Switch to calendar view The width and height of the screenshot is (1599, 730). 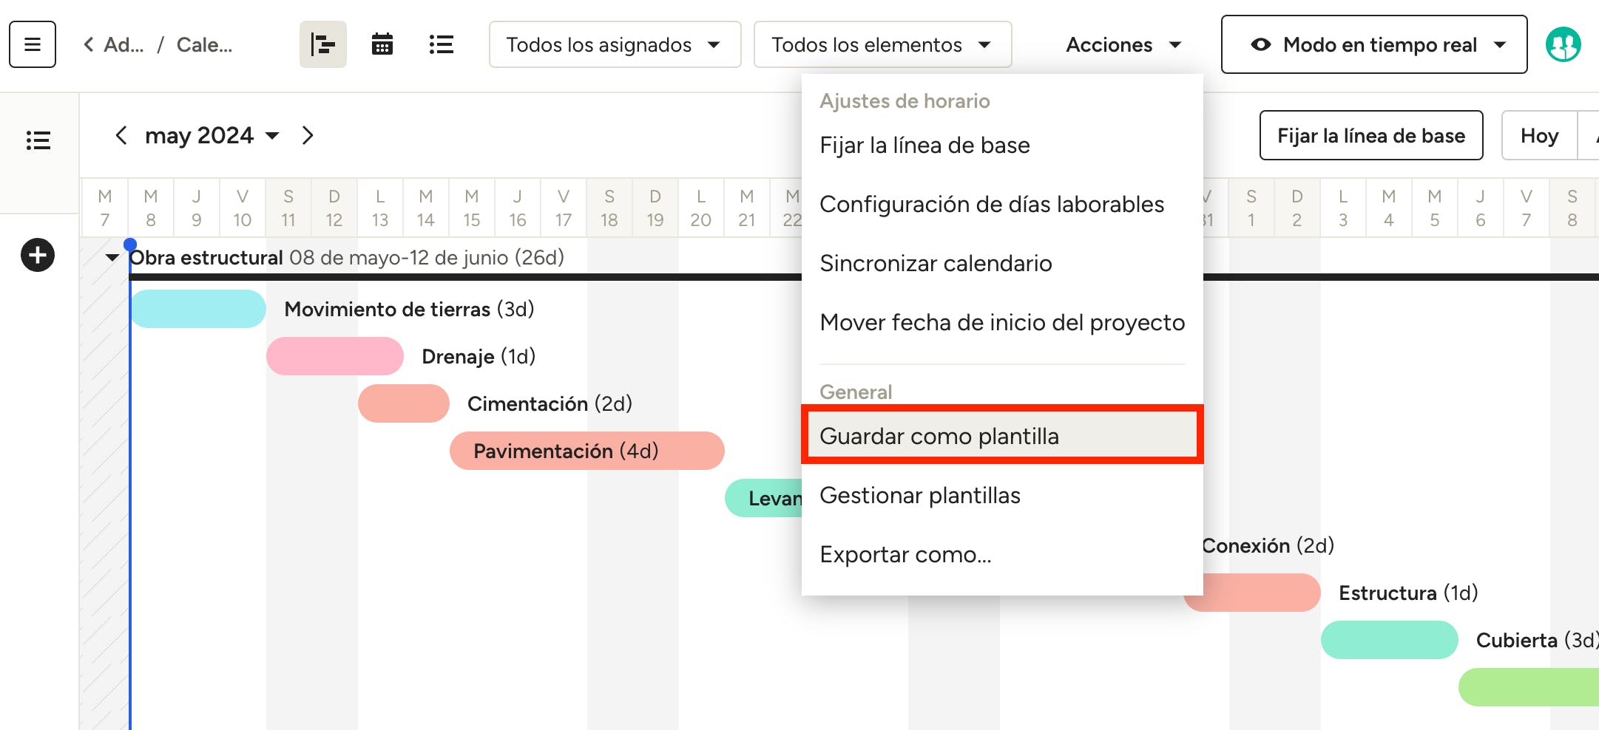382,44
